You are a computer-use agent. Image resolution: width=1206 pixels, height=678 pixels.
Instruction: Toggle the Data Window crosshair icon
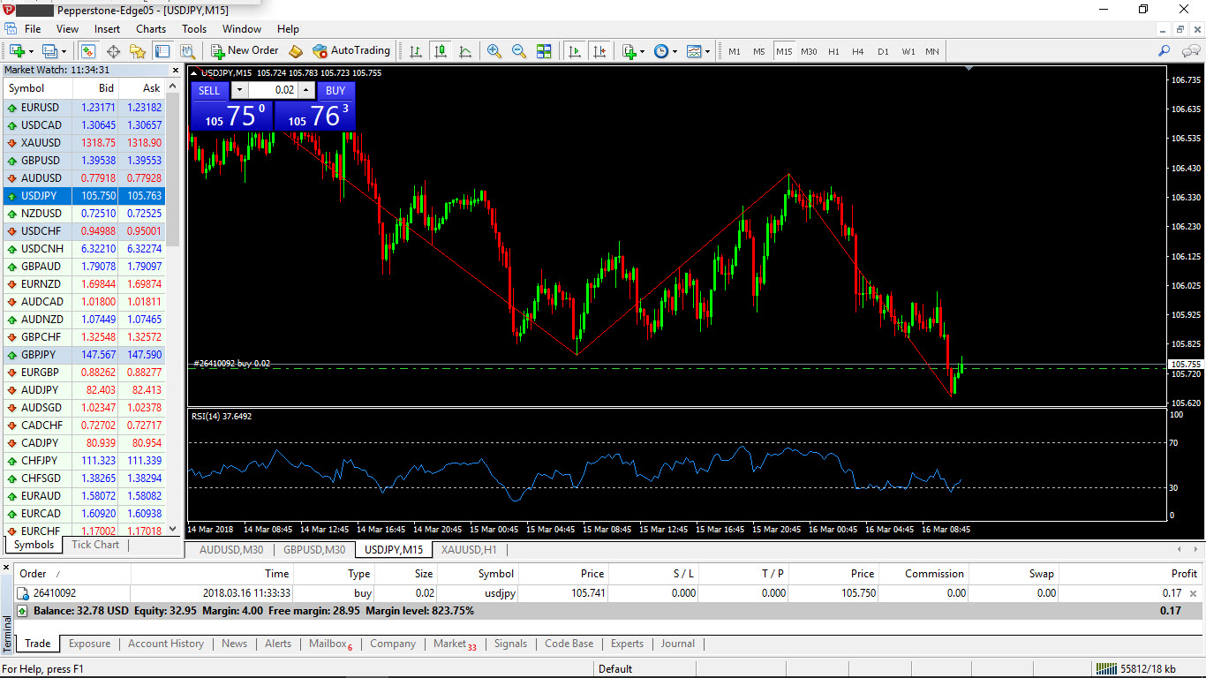113,51
